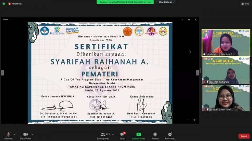Click pin icon on Syarifah Raihanah video
This screenshot has width=252, height=141.
point(207,82)
